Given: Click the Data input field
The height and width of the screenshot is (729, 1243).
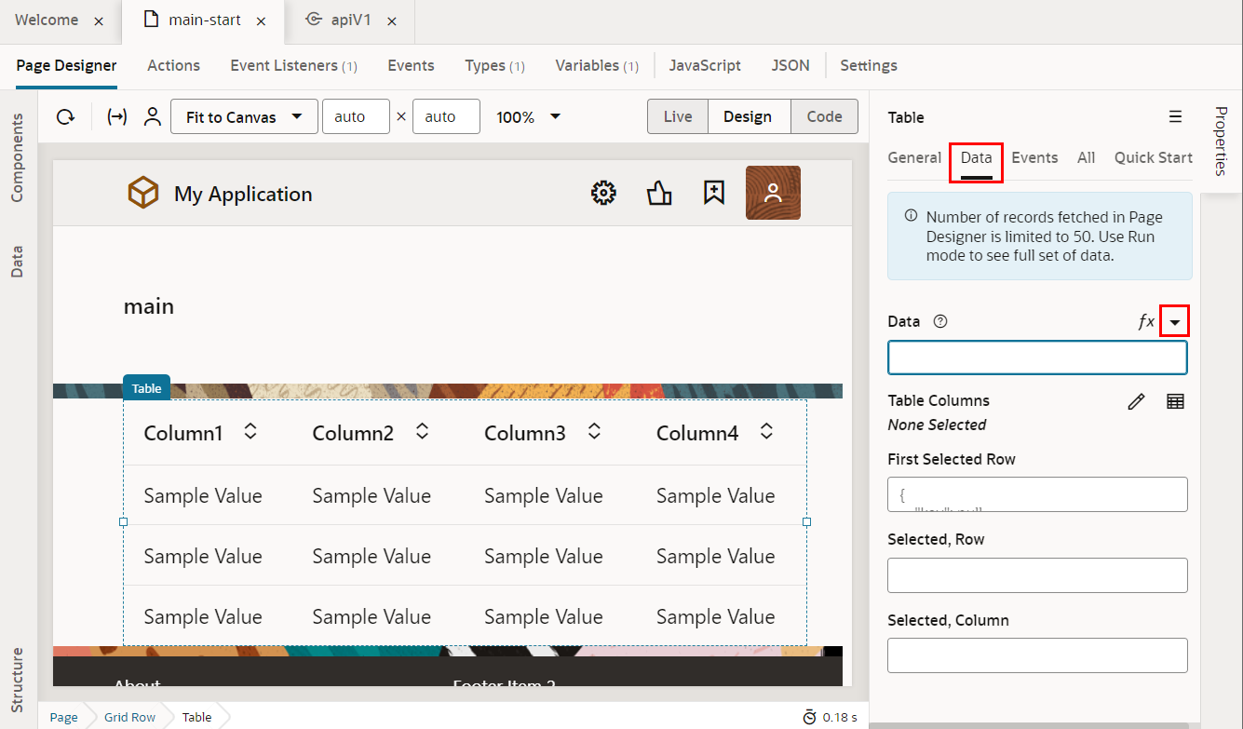Looking at the screenshot, I should pyautogui.click(x=1037, y=358).
